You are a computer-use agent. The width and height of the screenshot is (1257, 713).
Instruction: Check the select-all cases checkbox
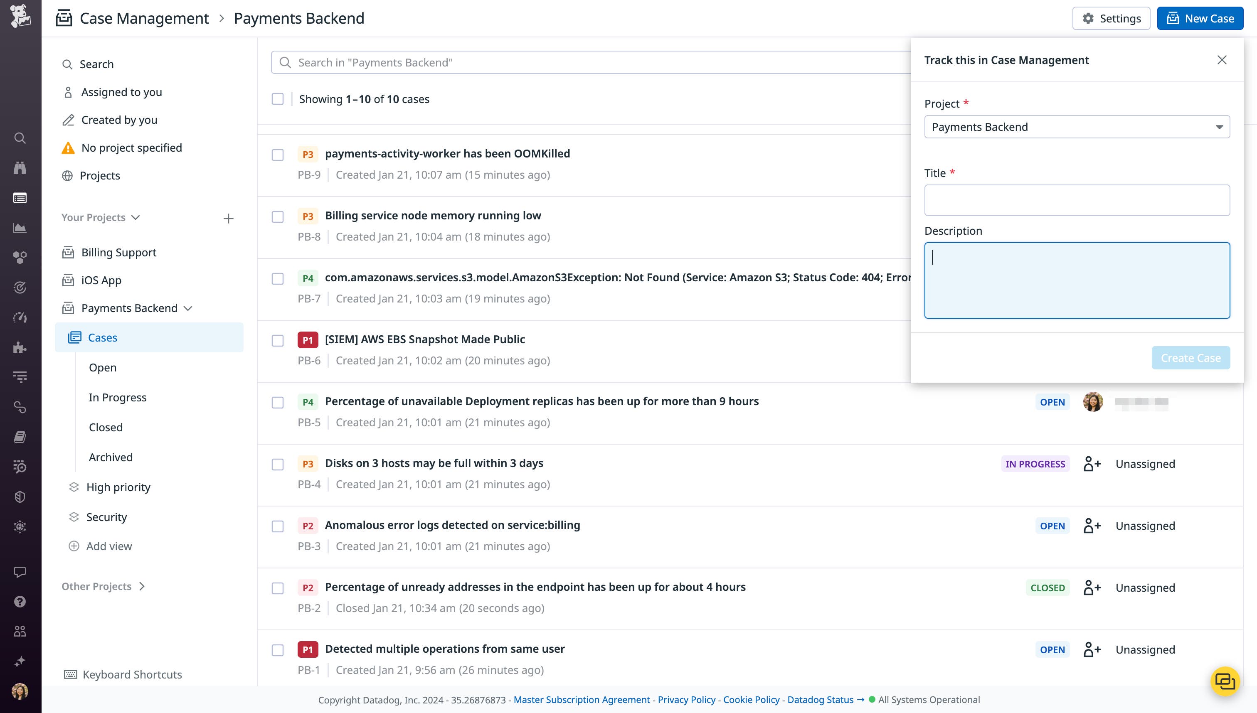coord(277,98)
